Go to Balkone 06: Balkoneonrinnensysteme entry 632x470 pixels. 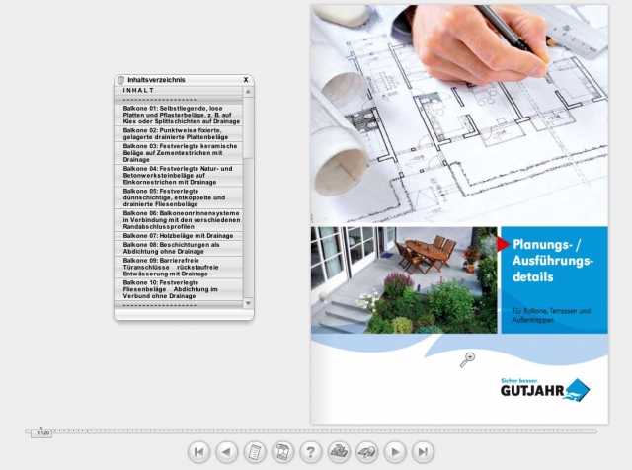tap(178, 220)
